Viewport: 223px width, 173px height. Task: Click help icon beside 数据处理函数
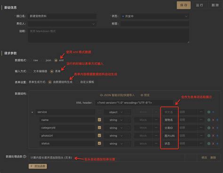pos(24,157)
